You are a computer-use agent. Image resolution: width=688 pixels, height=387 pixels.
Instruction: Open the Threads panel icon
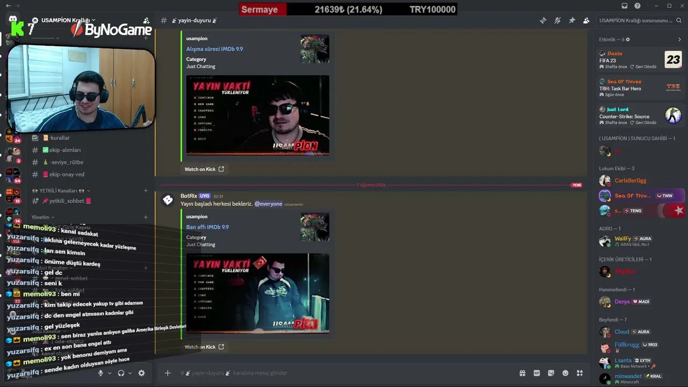543,20
